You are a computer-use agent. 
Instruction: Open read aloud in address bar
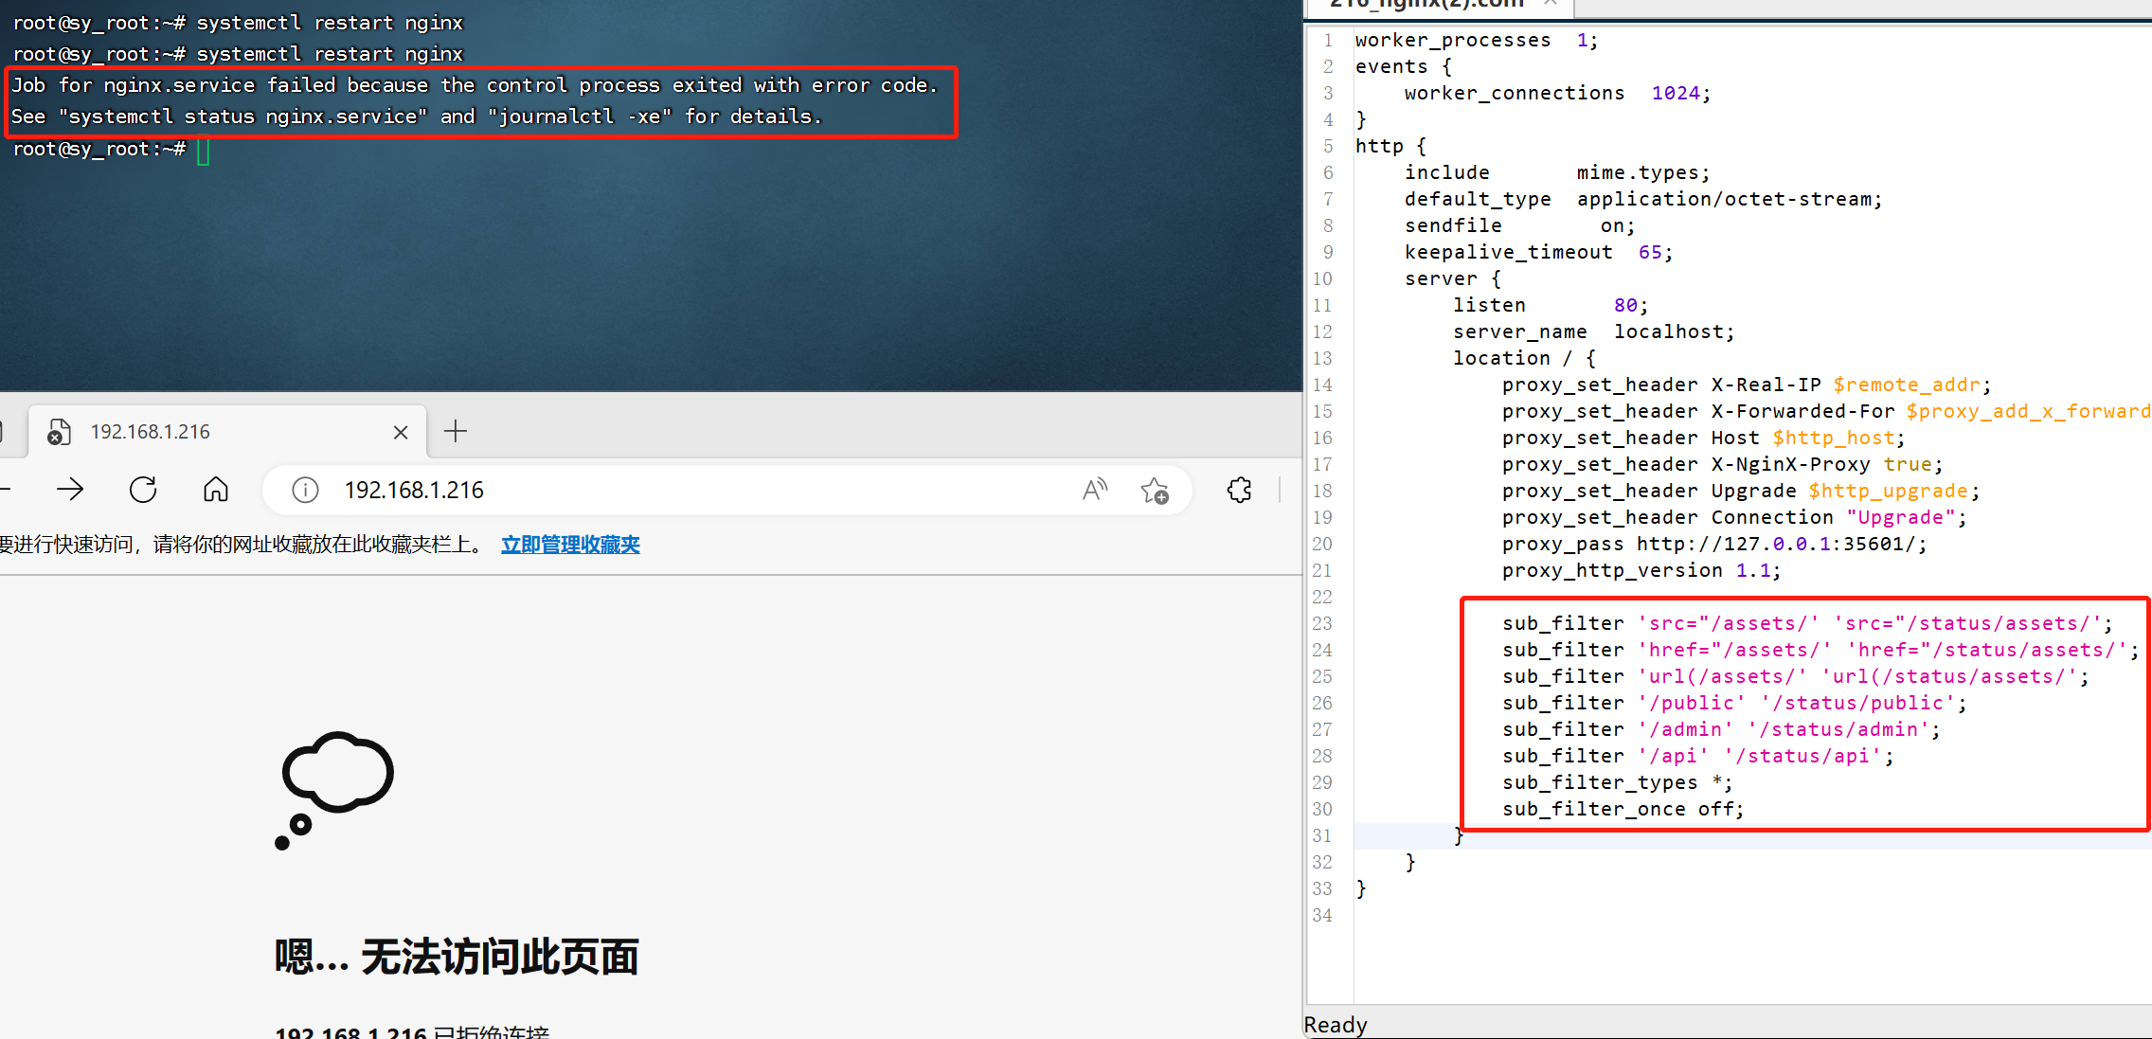1095,490
